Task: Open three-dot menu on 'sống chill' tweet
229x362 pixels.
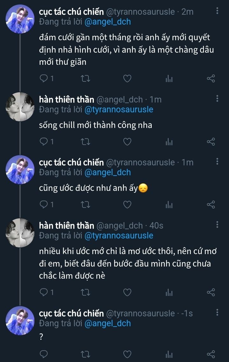Action: tap(217, 99)
